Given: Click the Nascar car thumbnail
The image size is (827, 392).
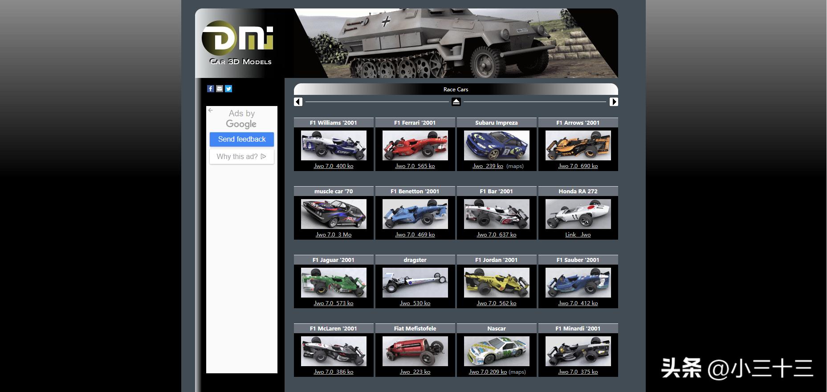Looking at the screenshot, I should point(497,351).
